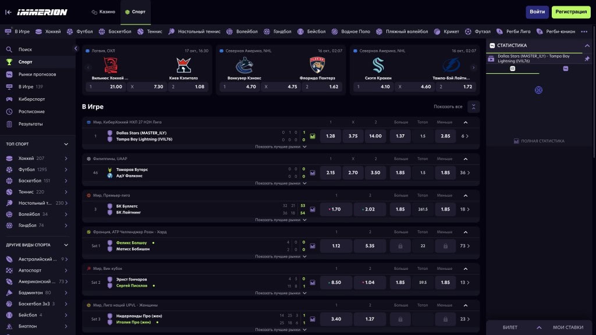Open the stats icon for БК Буллетс match

pos(313,209)
